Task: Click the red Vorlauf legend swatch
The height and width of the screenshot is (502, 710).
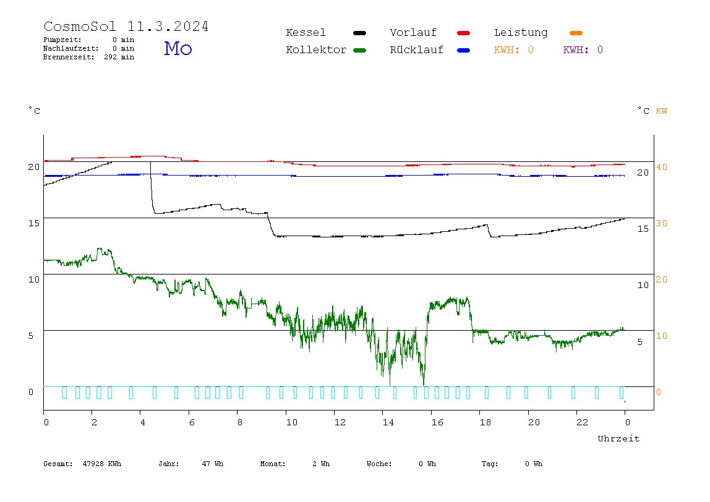Action: point(464,33)
